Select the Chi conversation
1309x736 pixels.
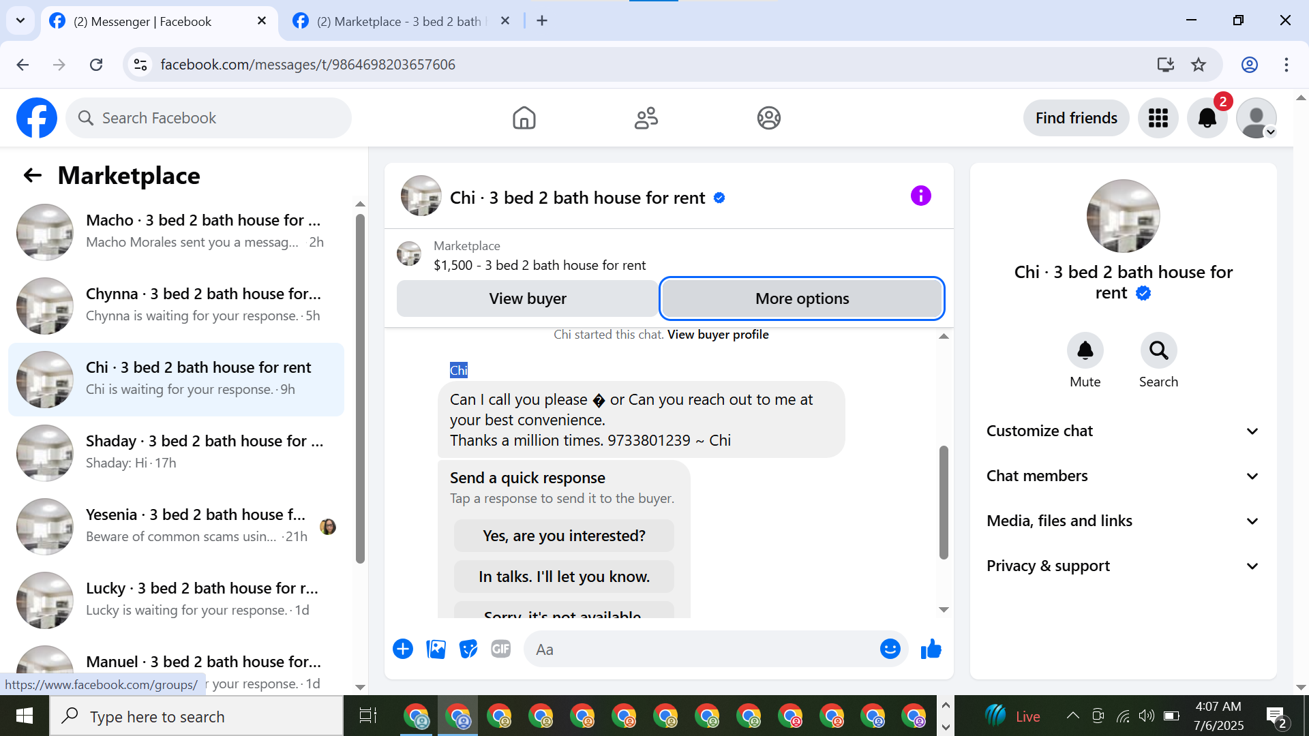click(176, 379)
